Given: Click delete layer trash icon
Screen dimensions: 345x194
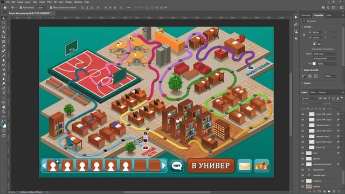Looking at the screenshot, I should click(x=339, y=192).
